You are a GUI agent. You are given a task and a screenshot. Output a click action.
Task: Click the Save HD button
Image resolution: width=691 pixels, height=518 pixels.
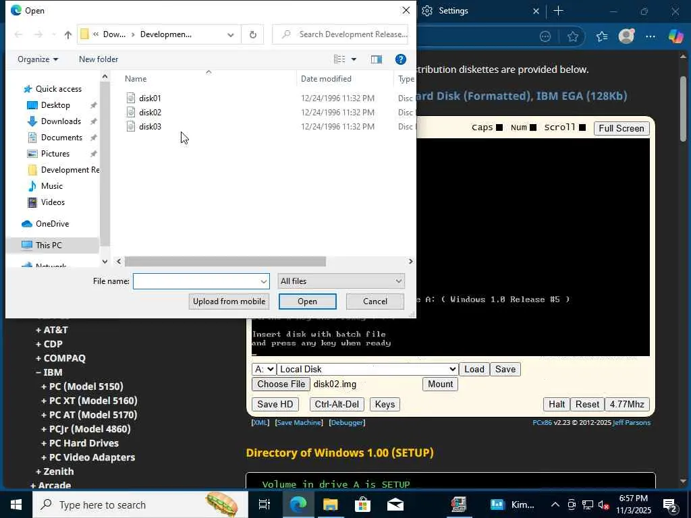pyautogui.click(x=275, y=405)
